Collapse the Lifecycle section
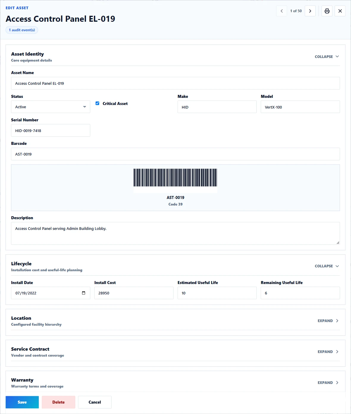This screenshot has width=351, height=414. (327, 266)
